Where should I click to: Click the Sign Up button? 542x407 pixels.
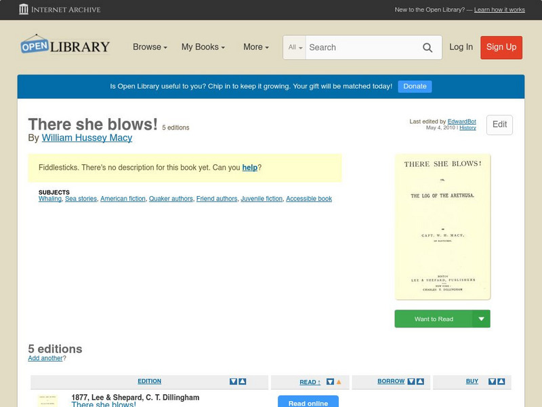tap(501, 47)
